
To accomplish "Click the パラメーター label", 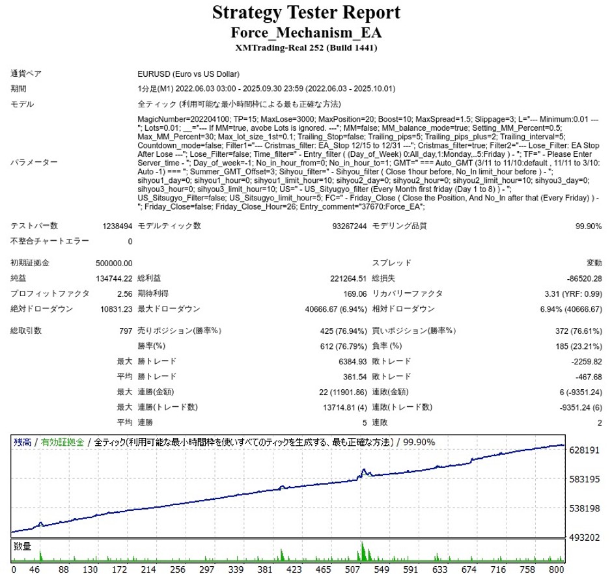I will point(34,162).
